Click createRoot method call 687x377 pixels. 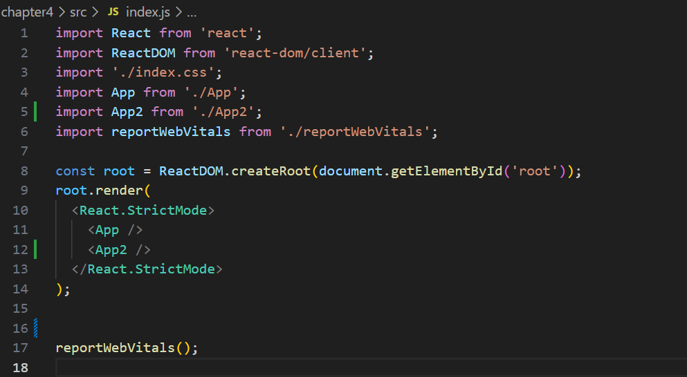pos(271,171)
